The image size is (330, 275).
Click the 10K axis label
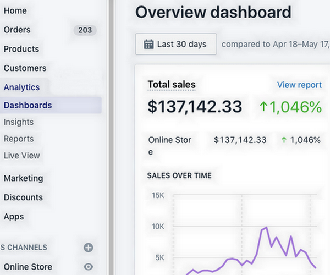tap(158, 227)
